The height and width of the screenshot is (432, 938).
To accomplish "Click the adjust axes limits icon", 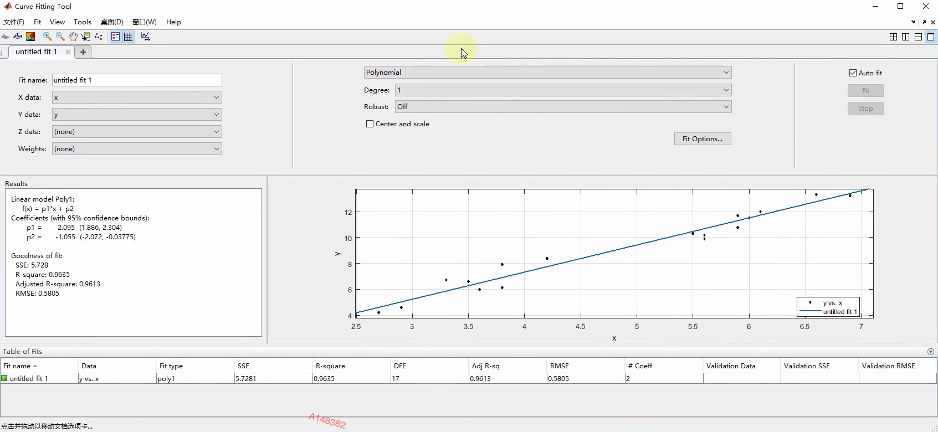I will pyautogui.click(x=146, y=37).
